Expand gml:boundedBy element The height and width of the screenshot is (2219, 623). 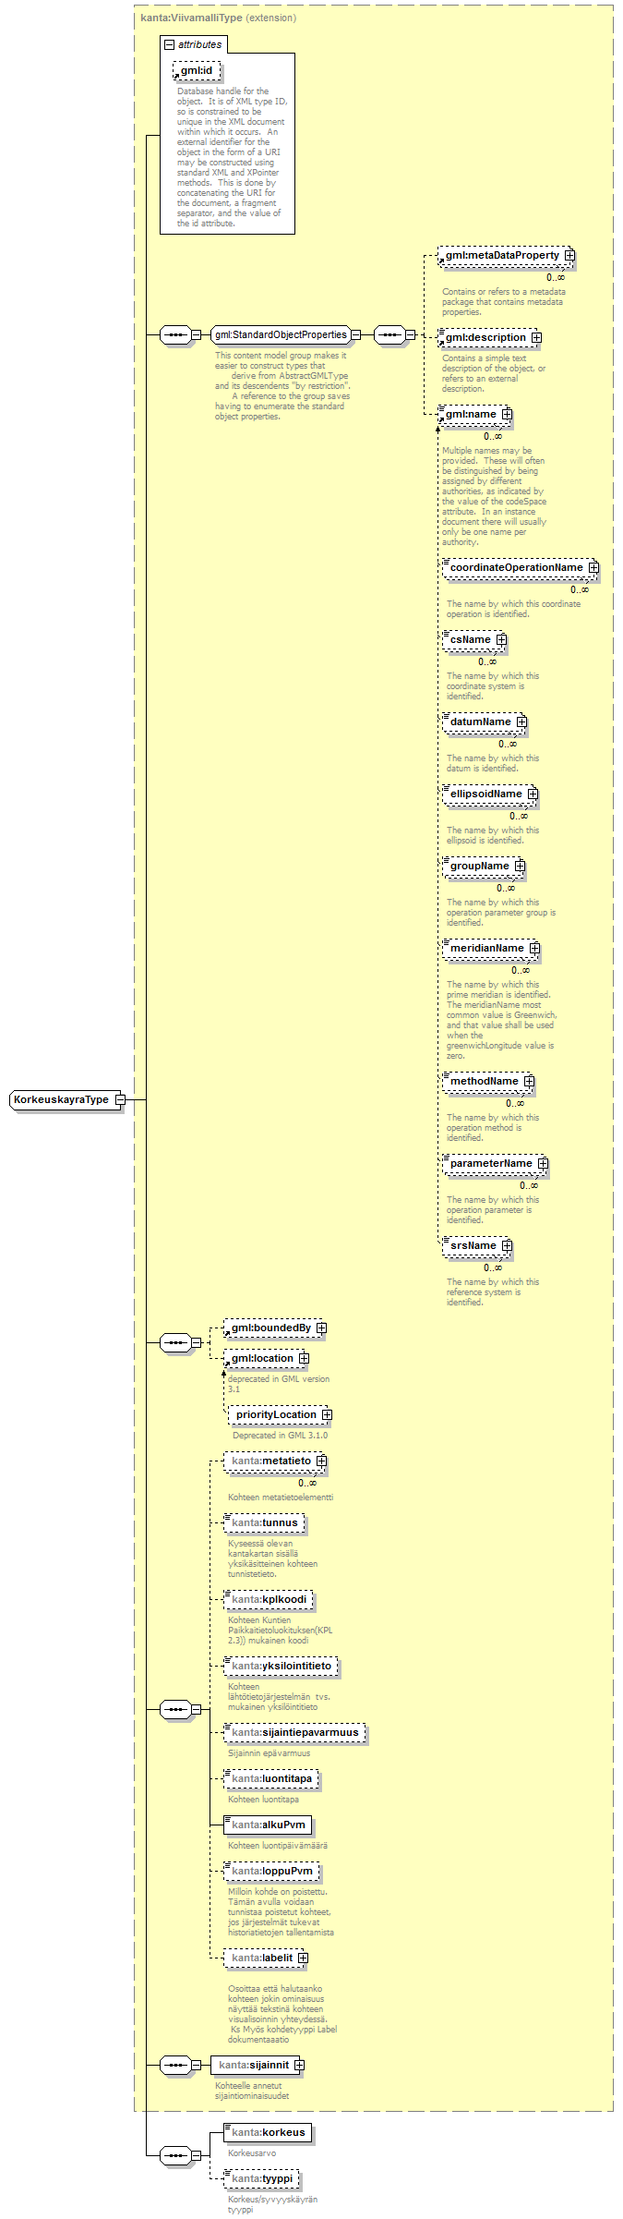click(x=321, y=1328)
